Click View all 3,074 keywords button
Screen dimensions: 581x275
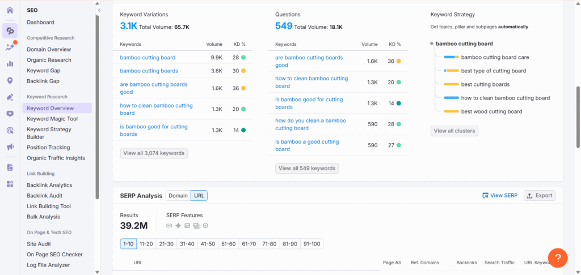154,153
